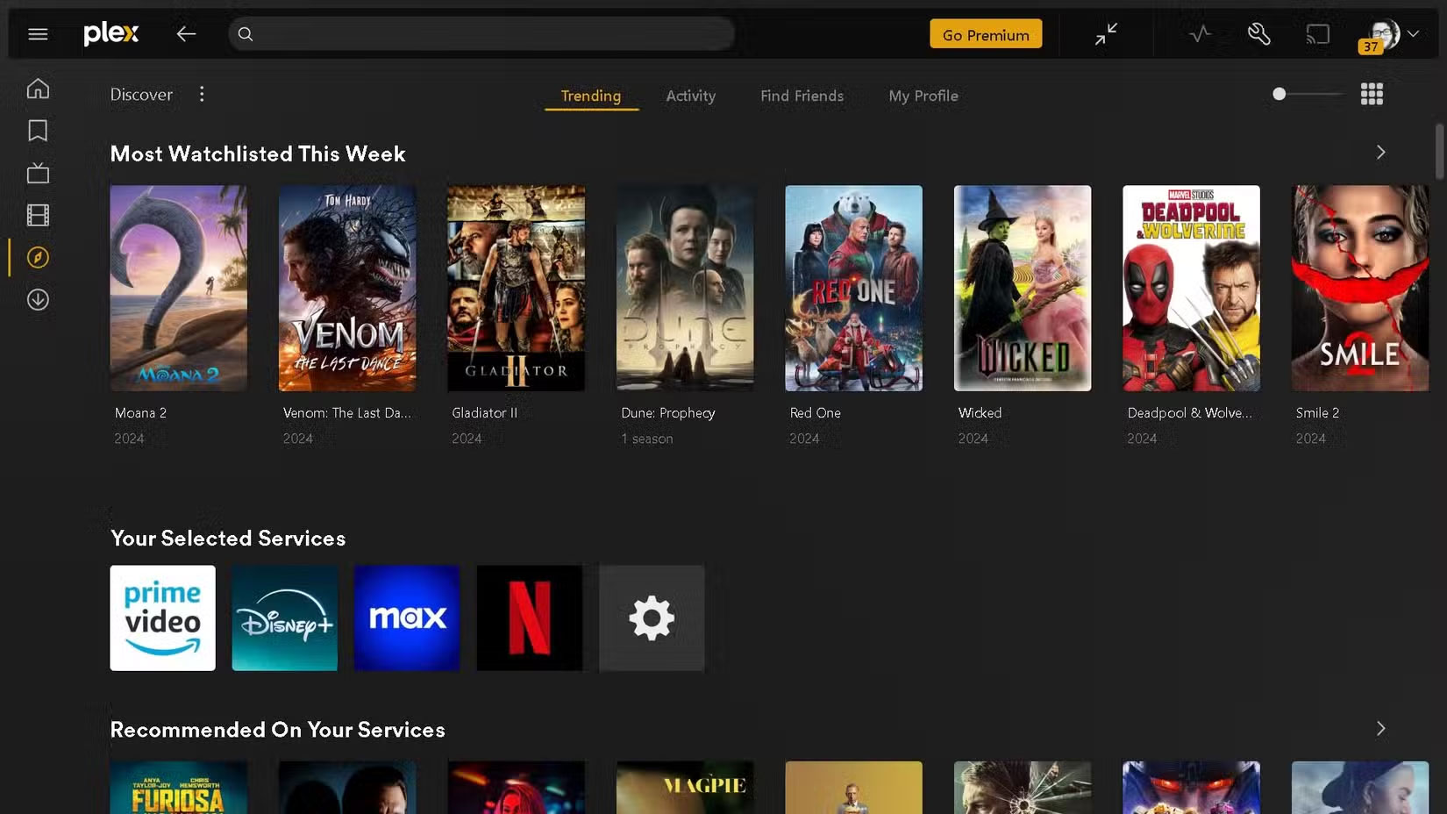The image size is (1447, 814).
Task: Start casting with the cast icon
Action: (x=1317, y=34)
